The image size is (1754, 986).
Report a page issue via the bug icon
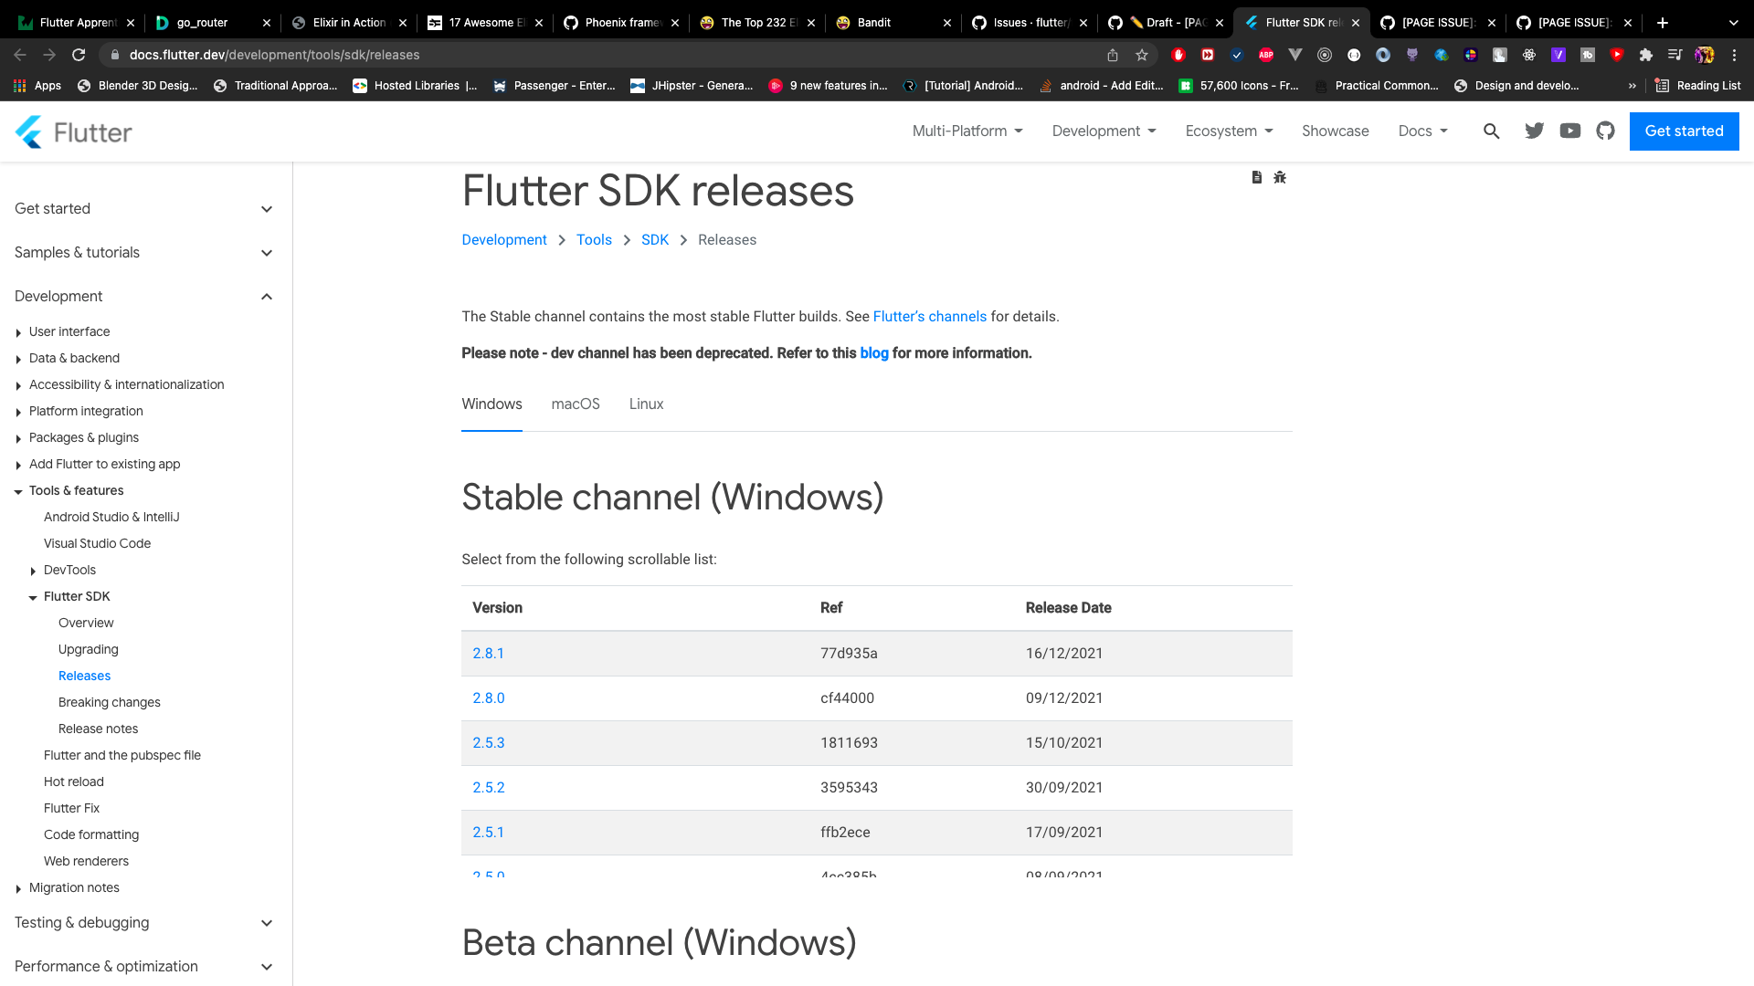(1279, 177)
